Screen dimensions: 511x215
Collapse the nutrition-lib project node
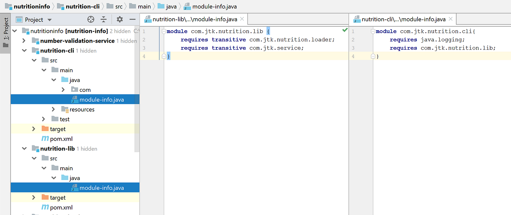24,148
